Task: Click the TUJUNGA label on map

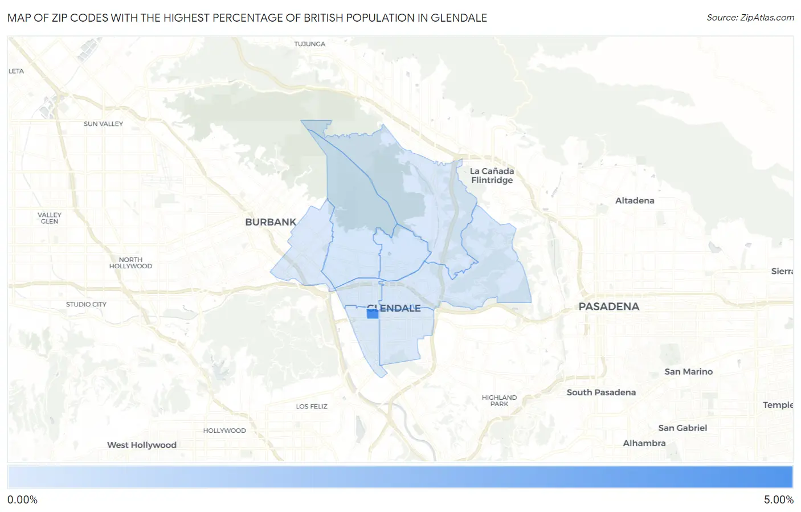Action: point(310,44)
